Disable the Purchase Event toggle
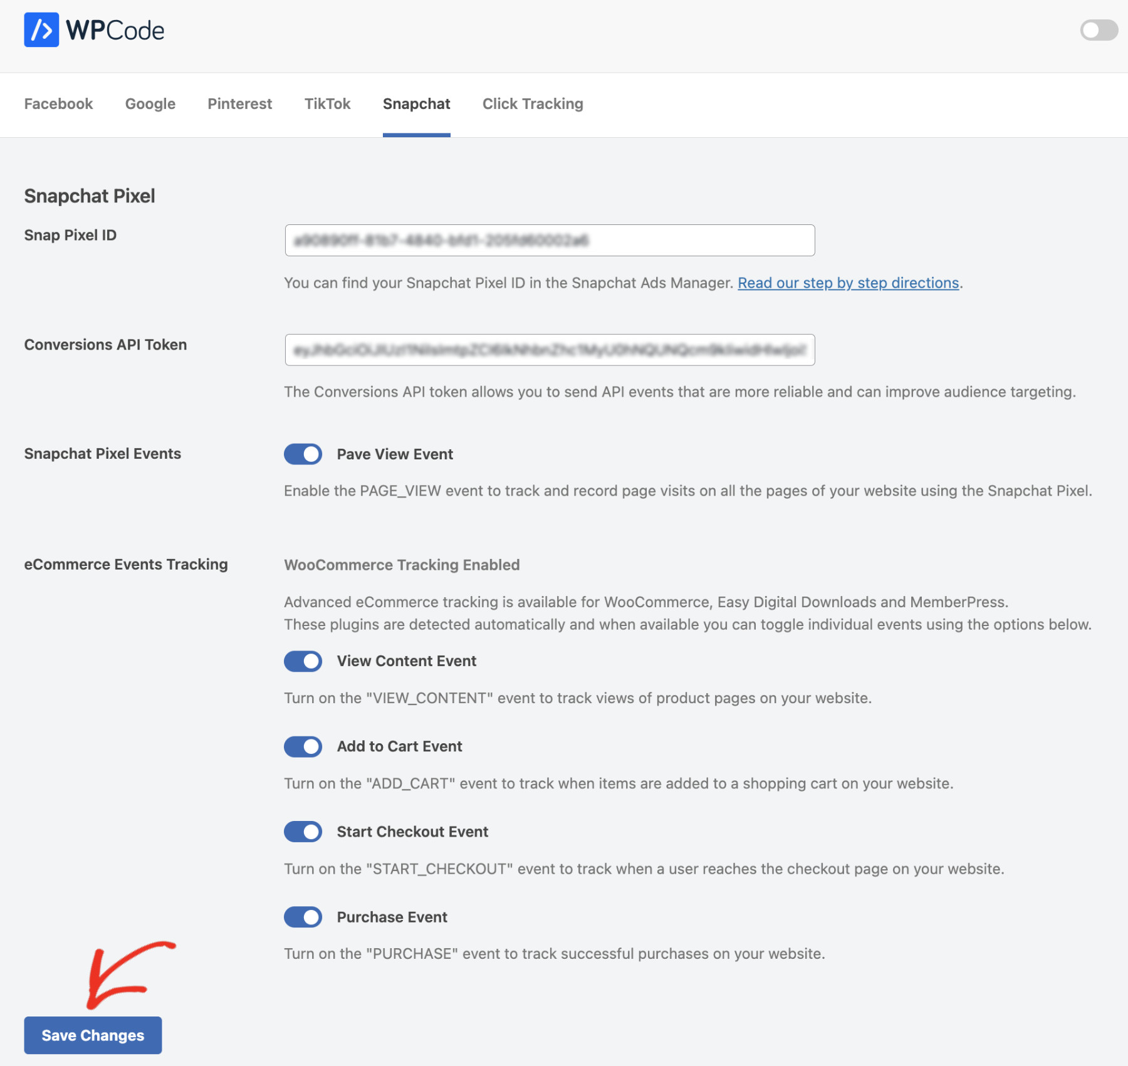 pos(303,917)
